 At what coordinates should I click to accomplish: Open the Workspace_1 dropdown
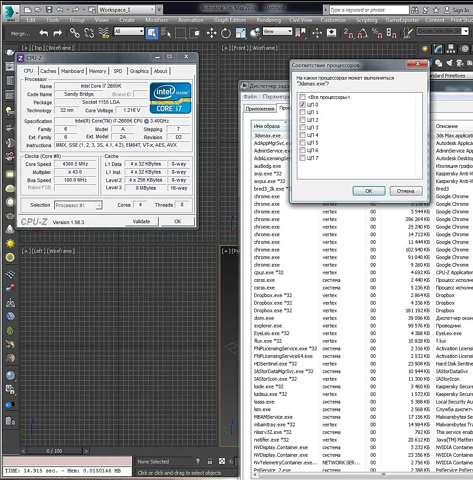pyautogui.click(x=127, y=9)
